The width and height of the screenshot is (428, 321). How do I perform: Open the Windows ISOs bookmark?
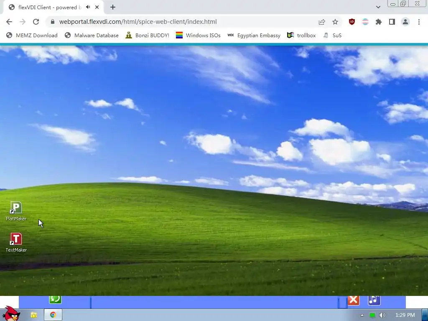pyautogui.click(x=198, y=35)
